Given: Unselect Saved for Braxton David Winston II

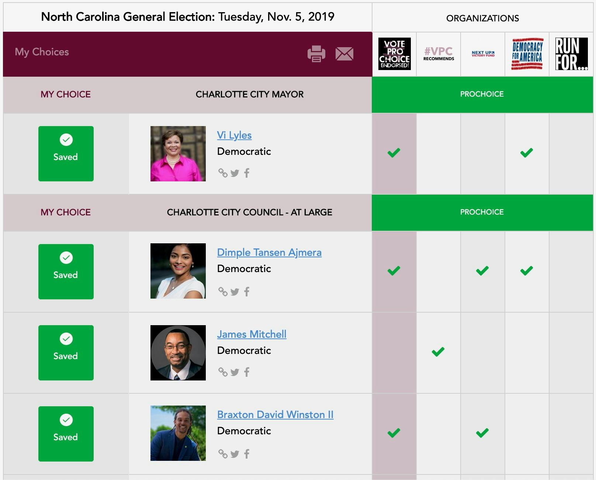Looking at the screenshot, I should pyautogui.click(x=66, y=434).
